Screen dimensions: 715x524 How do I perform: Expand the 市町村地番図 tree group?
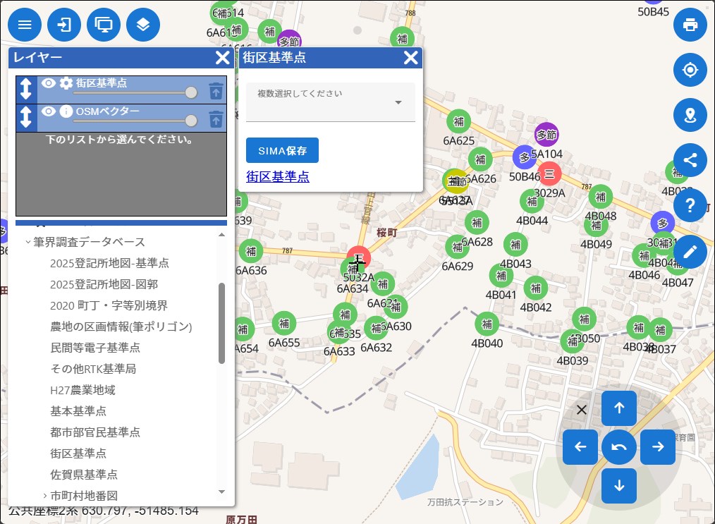[45, 495]
